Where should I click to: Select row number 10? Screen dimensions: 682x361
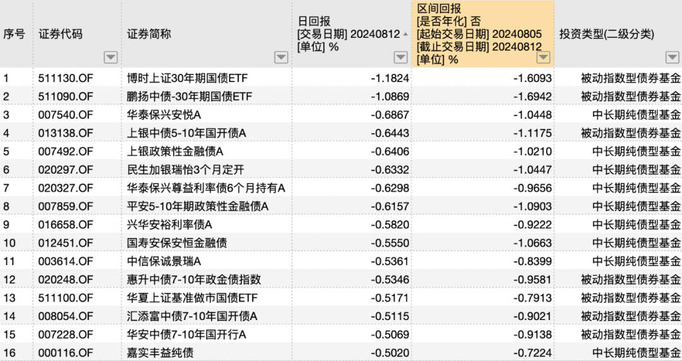[9, 243]
